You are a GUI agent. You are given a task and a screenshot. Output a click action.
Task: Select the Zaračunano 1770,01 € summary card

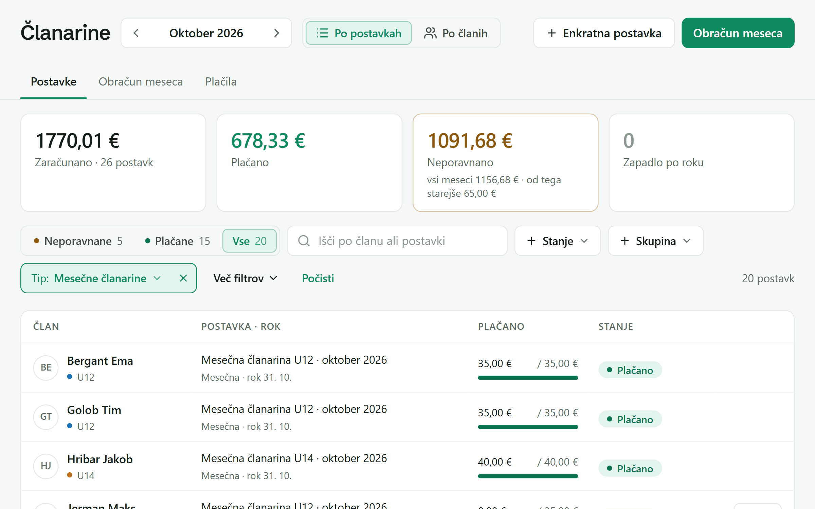113,163
